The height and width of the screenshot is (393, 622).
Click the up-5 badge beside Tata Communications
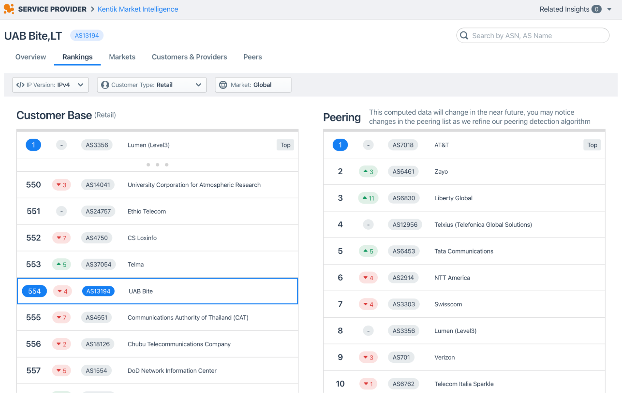click(x=368, y=251)
